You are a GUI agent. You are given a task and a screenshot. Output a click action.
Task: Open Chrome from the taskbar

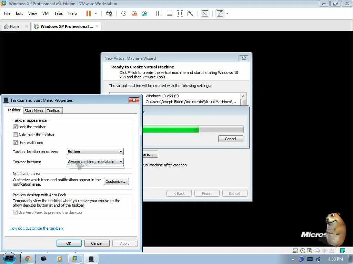28,259
